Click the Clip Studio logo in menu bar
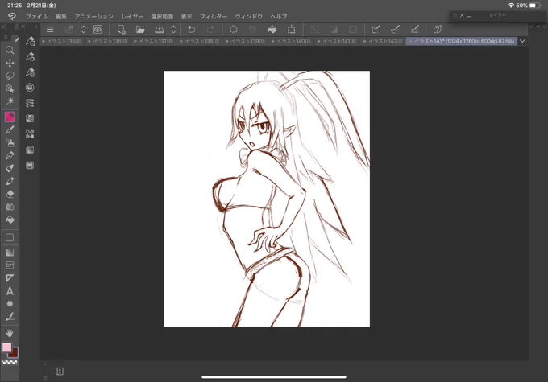The width and height of the screenshot is (548, 382). click(12, 16)
